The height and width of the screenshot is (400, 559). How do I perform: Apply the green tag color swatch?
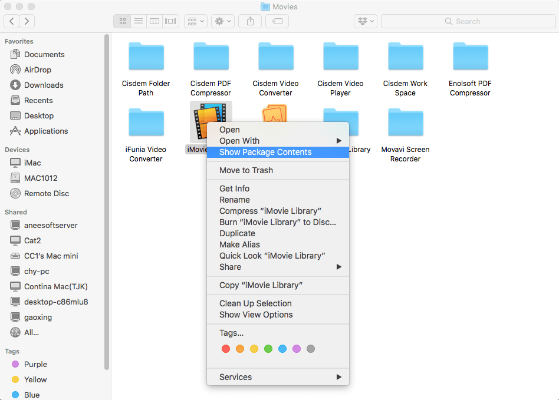coord(268,349)
